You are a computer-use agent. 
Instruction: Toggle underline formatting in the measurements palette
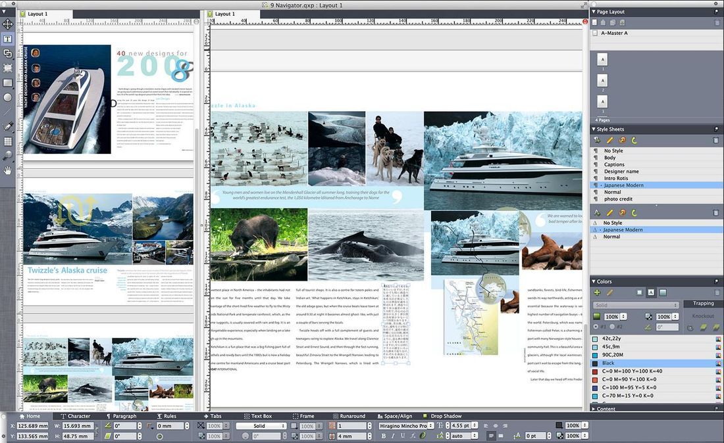402,436
